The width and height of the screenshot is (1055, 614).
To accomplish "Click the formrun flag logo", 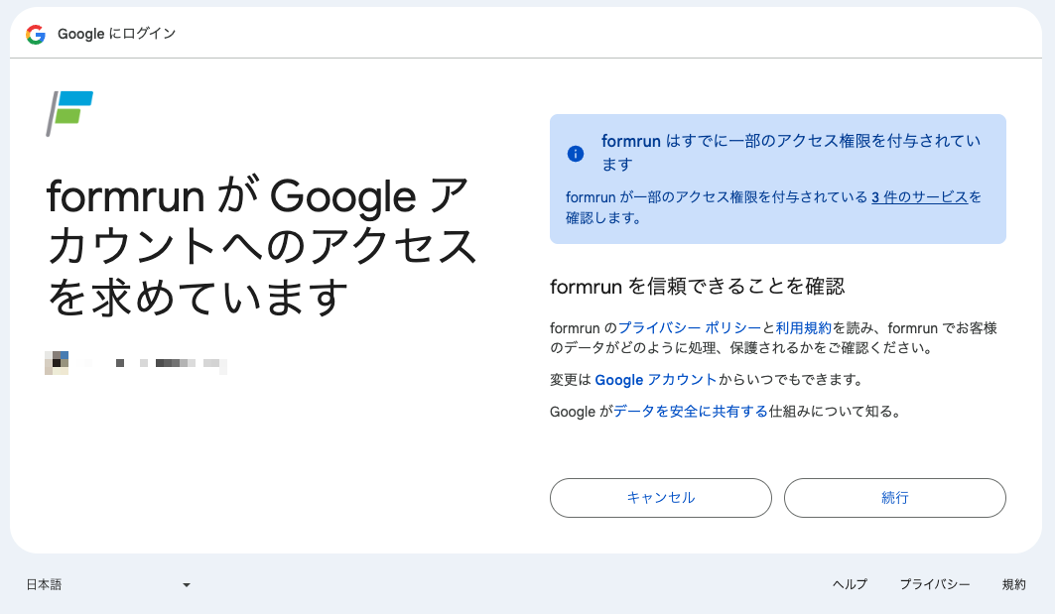I will (69, 114).
